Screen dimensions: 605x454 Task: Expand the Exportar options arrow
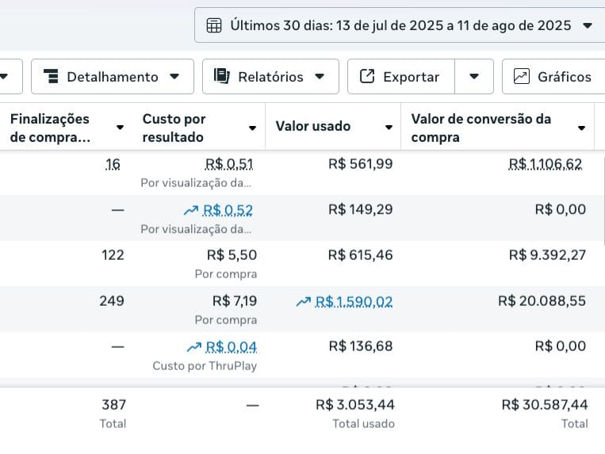pos(474,77)
